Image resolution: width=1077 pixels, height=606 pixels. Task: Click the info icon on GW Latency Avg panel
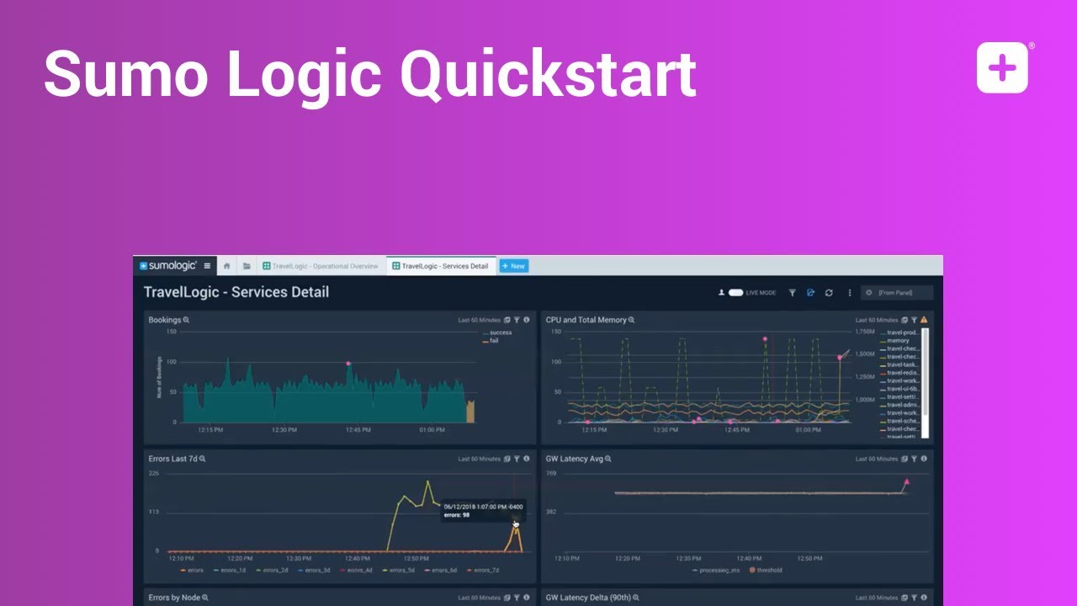pos(924,459)
